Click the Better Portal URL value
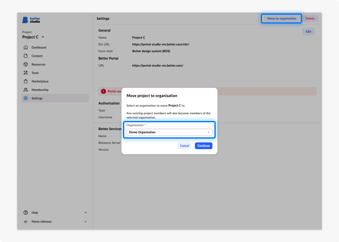This screenshot has height=242, width=339. click(x=158, y=65)
